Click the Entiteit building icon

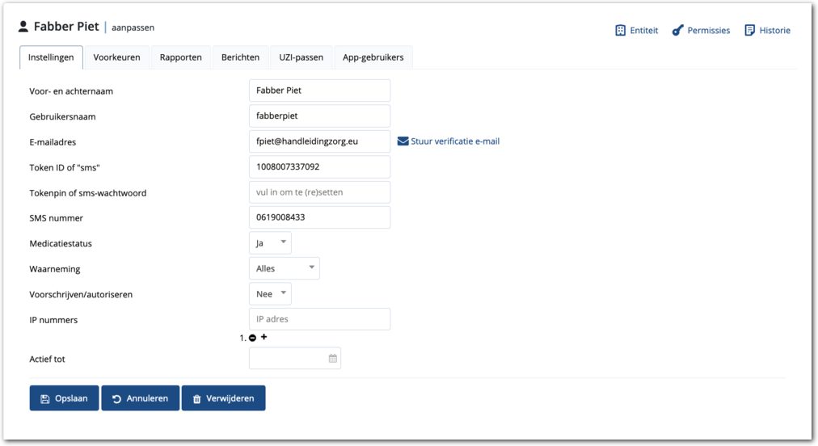[x=620, y=31]
